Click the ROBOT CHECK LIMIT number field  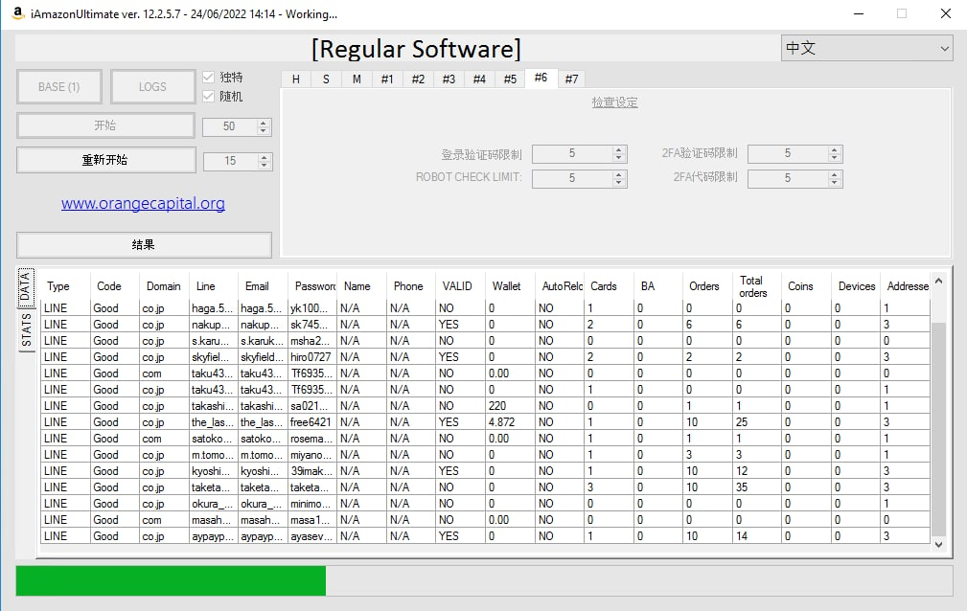571,178
